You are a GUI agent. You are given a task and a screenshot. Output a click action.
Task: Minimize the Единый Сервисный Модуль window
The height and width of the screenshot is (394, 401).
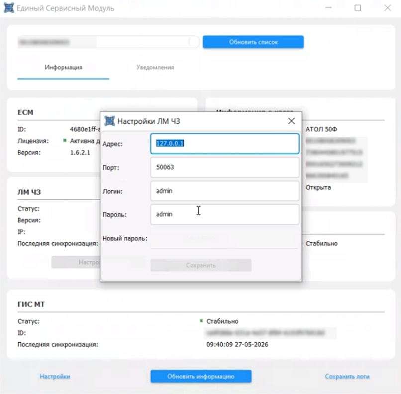pos(329,8)
